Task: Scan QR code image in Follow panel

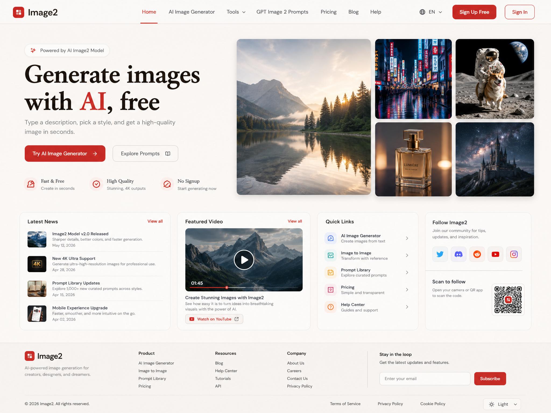Action: coord(508,300)
